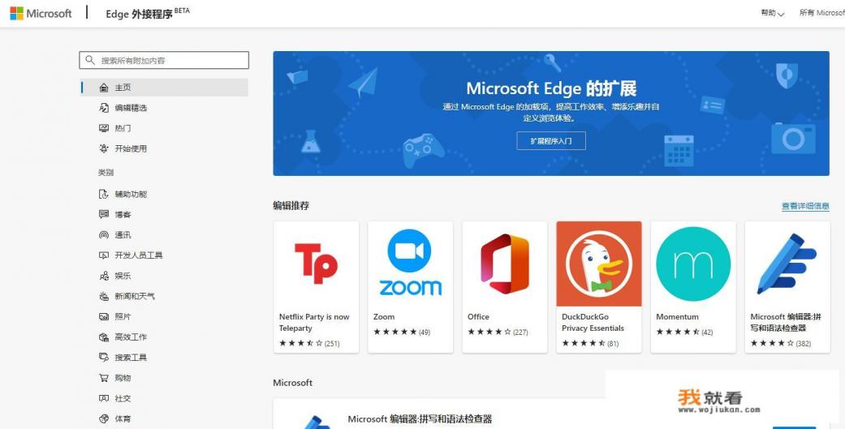Click the Teleparty rating (251)
The width and height of the screenshot is (845, 429).
pos(309,343)
